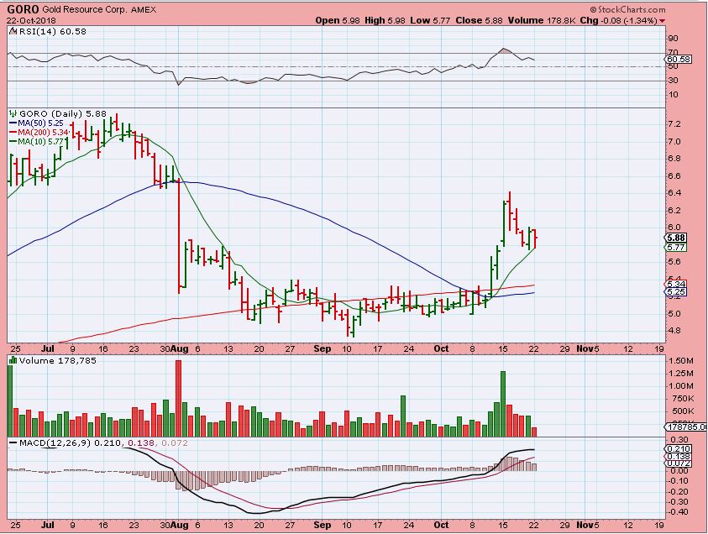Click the 6.4 price axis label
The width and height of the screenshot is (708, 534).
tap(674, 193)
